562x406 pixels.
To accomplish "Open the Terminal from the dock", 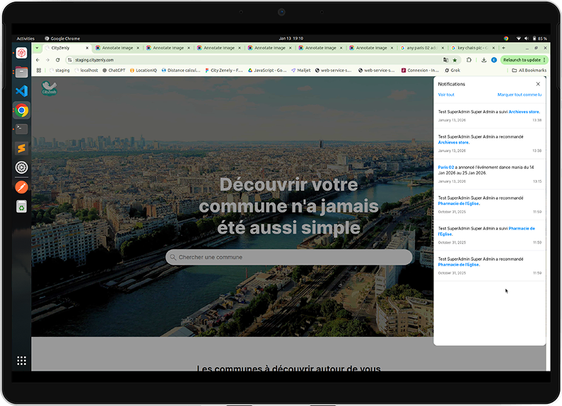I will click(x=21, y=129).
